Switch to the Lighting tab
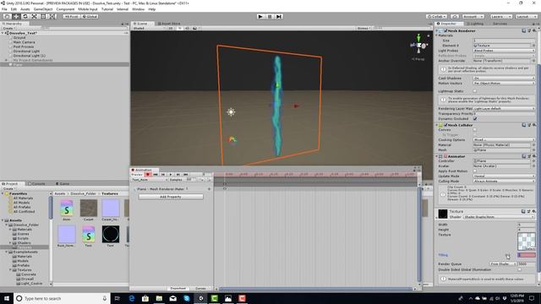This screenshot has height=304, width=541. pos(475,24)
